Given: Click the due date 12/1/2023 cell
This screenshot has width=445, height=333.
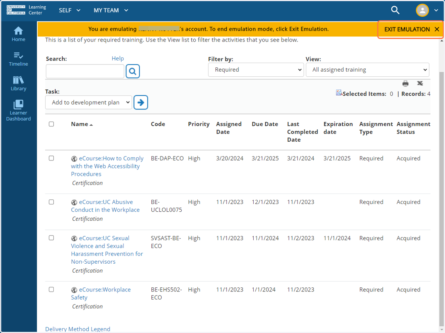Looking at the screenshot, I should pos(265,202).
